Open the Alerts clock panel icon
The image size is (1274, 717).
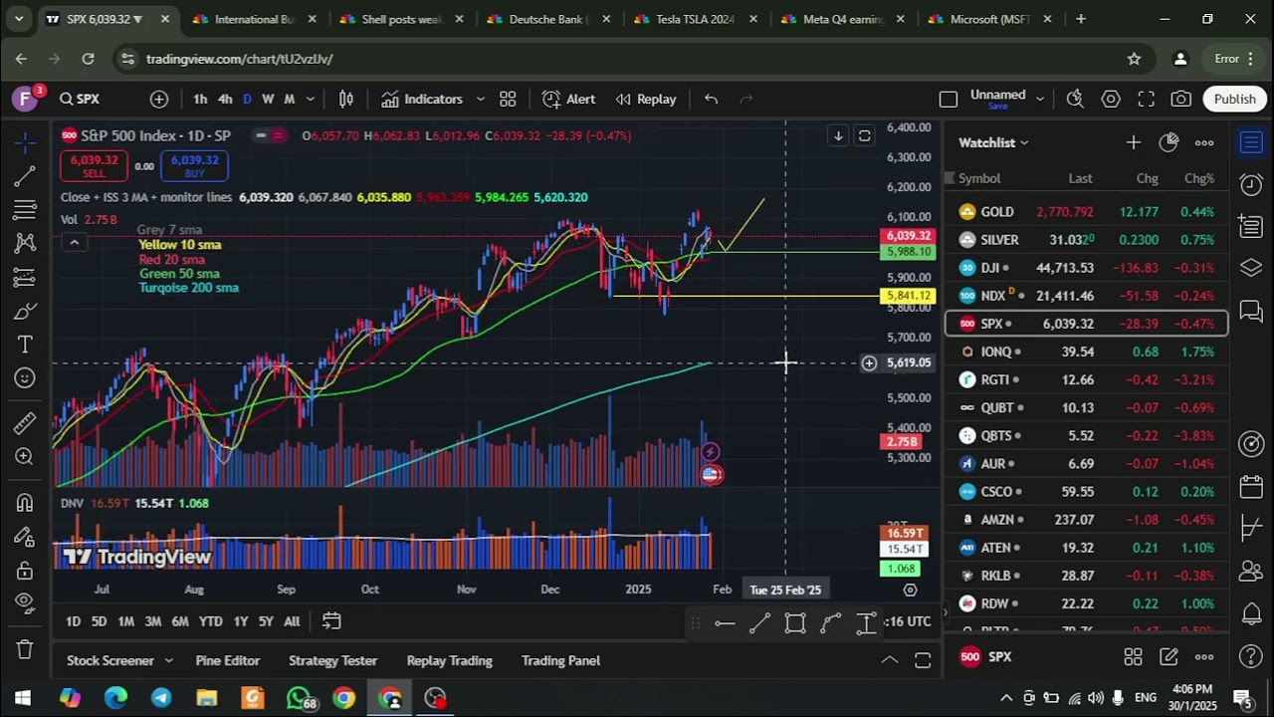point(1251,184)
